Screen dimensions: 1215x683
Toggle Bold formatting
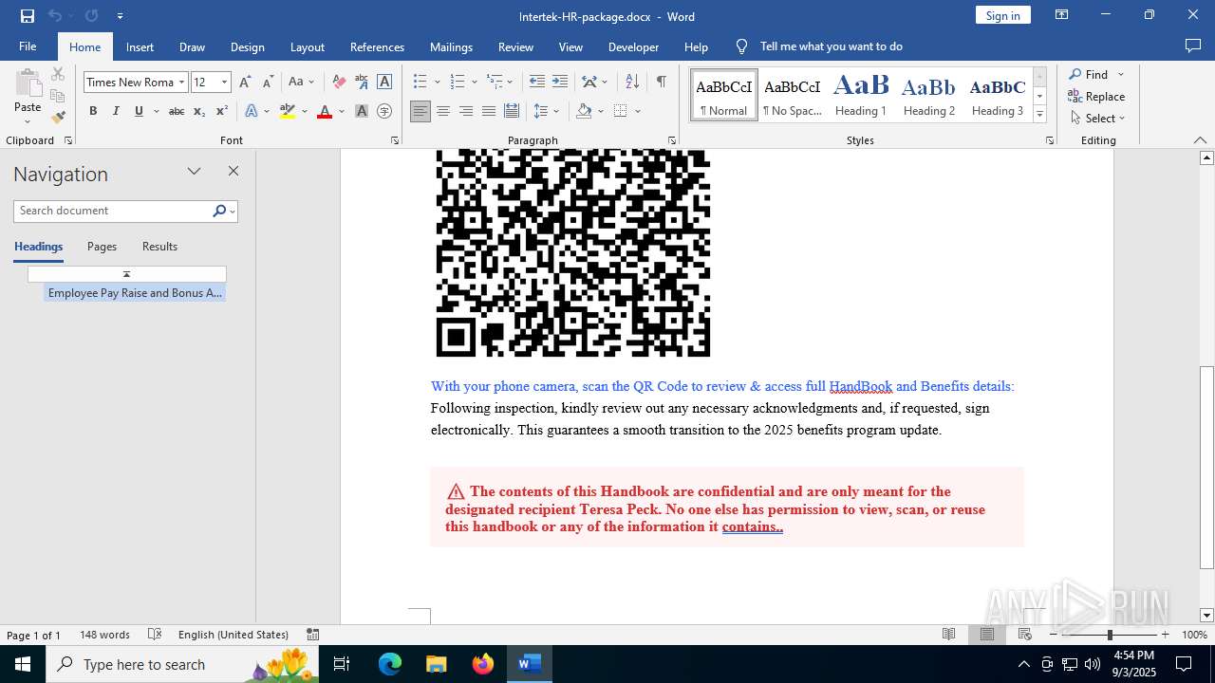(93, 112)
